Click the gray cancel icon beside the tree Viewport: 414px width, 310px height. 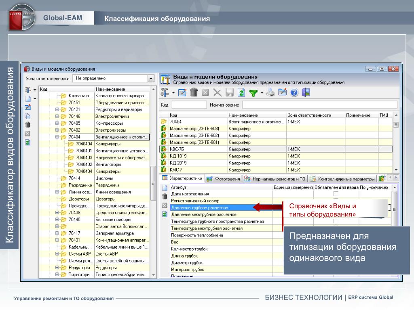click(x=27, y=133)
